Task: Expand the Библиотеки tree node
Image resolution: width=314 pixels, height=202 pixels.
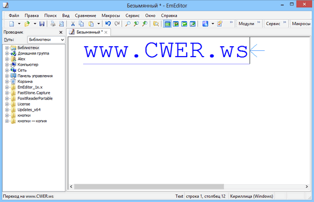Action: [x=7, y=48]
